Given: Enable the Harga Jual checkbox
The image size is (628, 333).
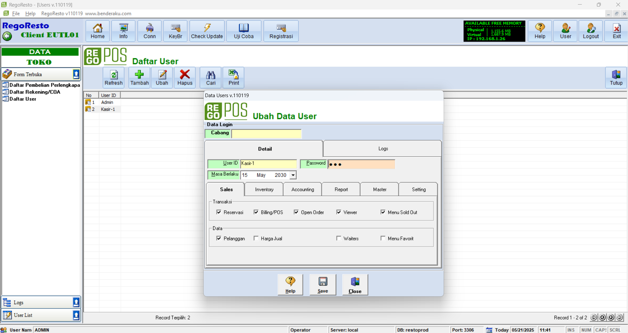Looking at the screenshot, I should [x=256, y=238].
